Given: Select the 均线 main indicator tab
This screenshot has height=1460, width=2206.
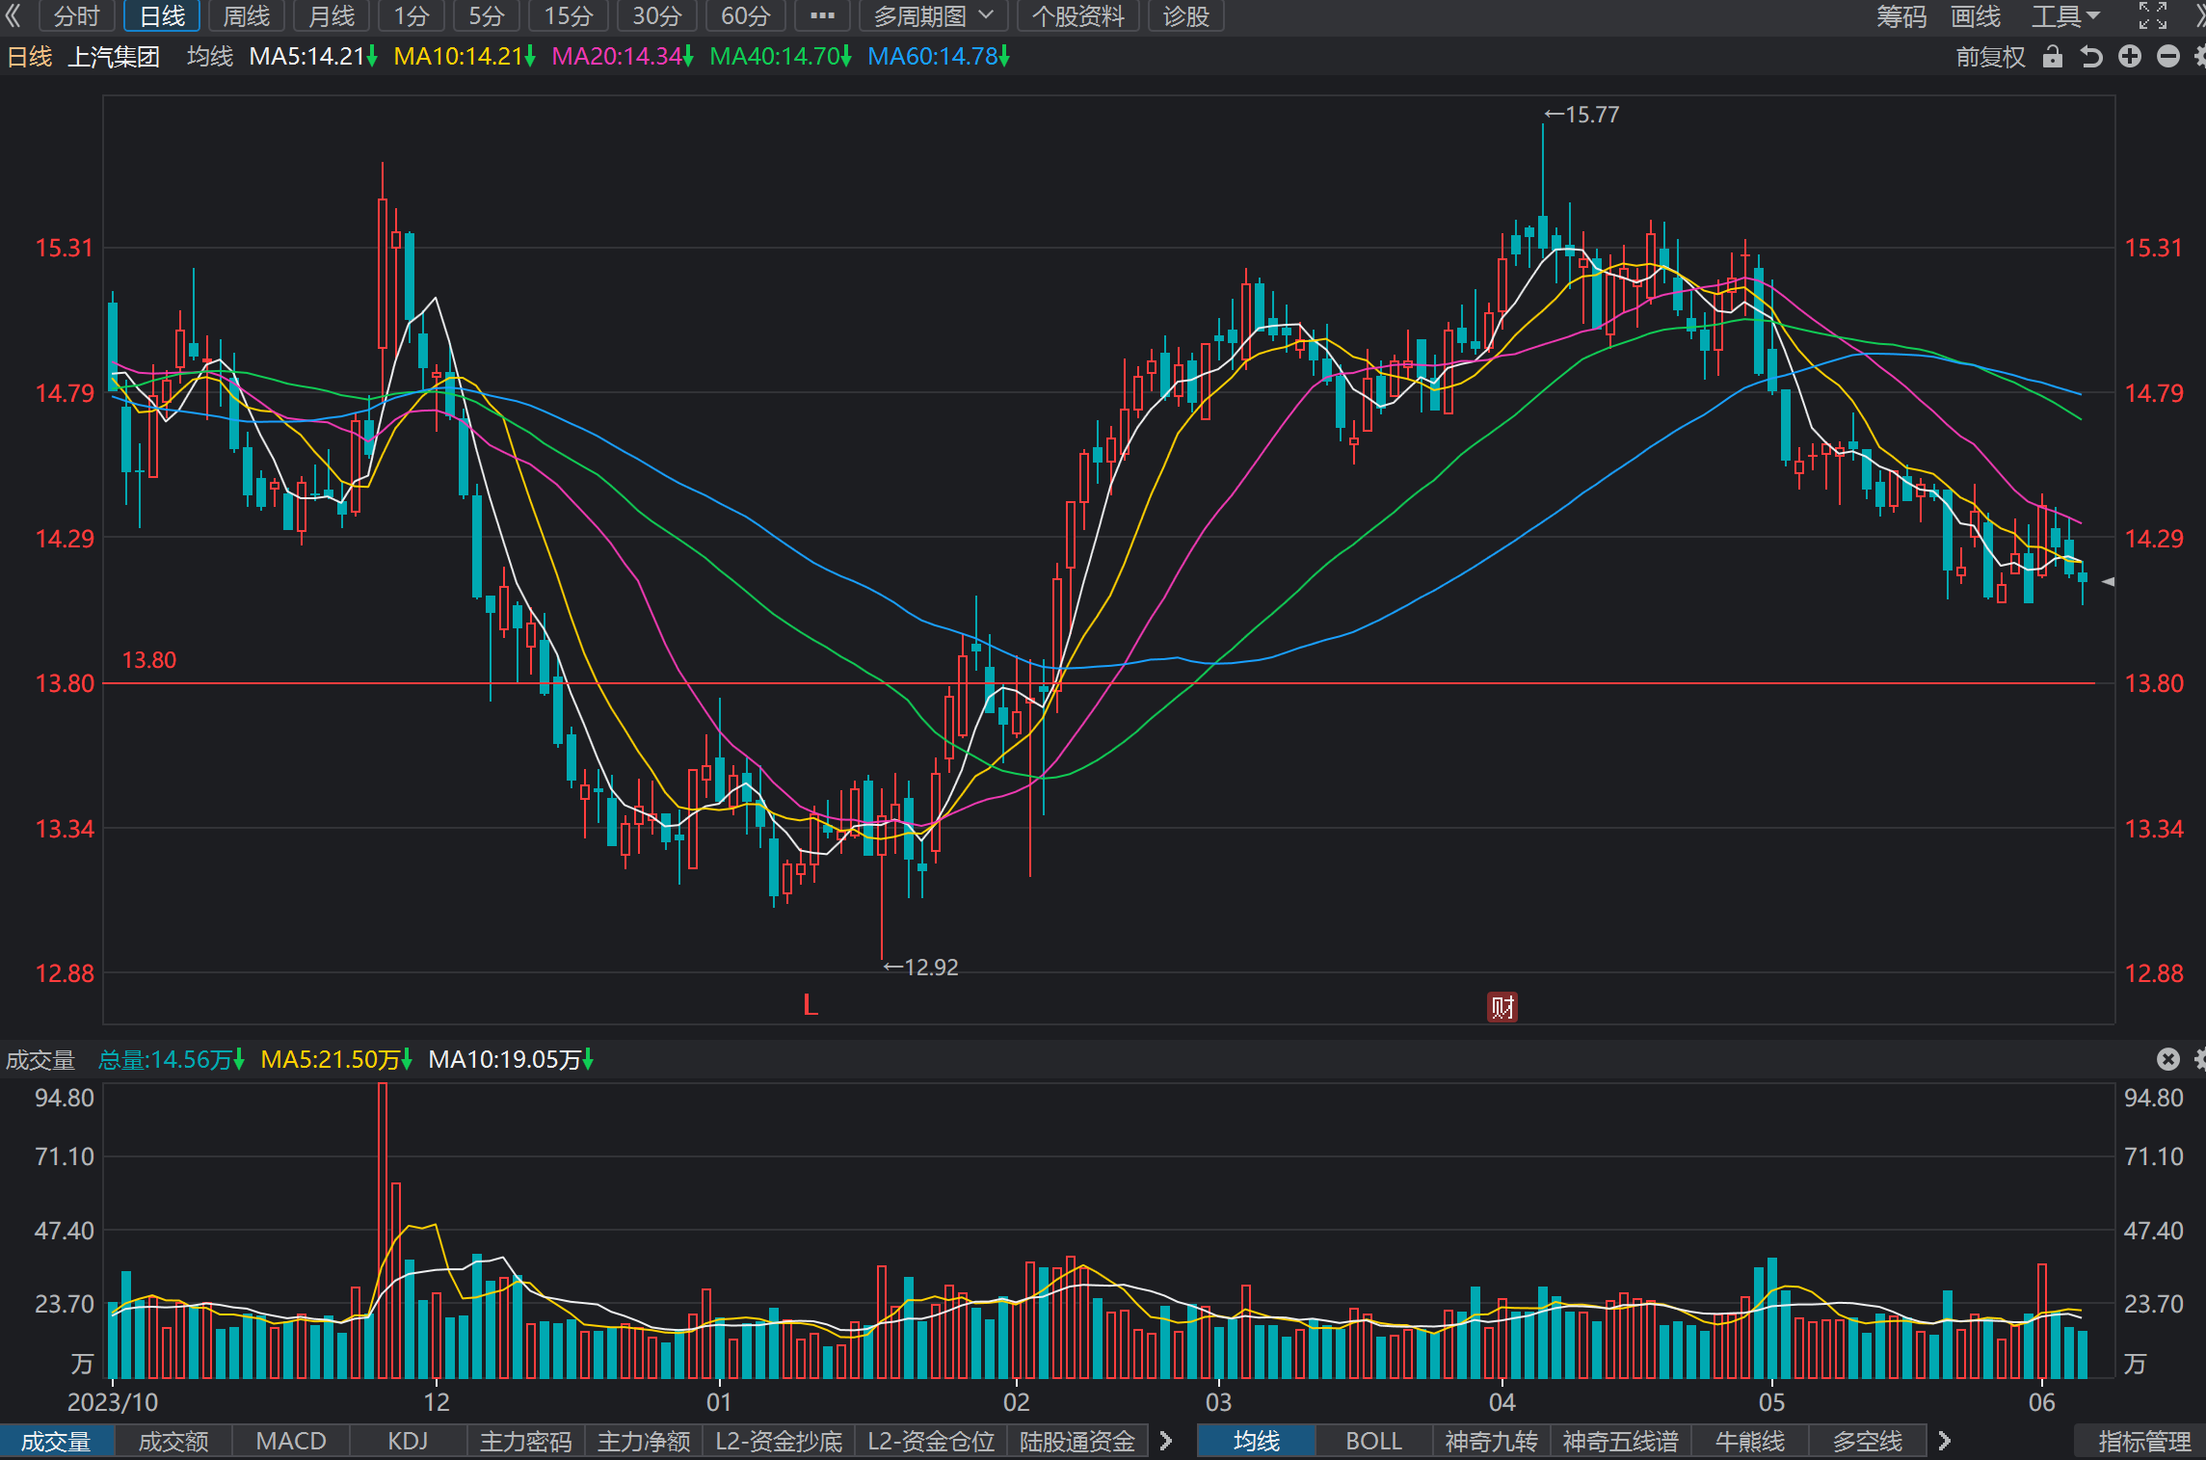Looking at the screenshot, I should click(x=1257, y=1442).
